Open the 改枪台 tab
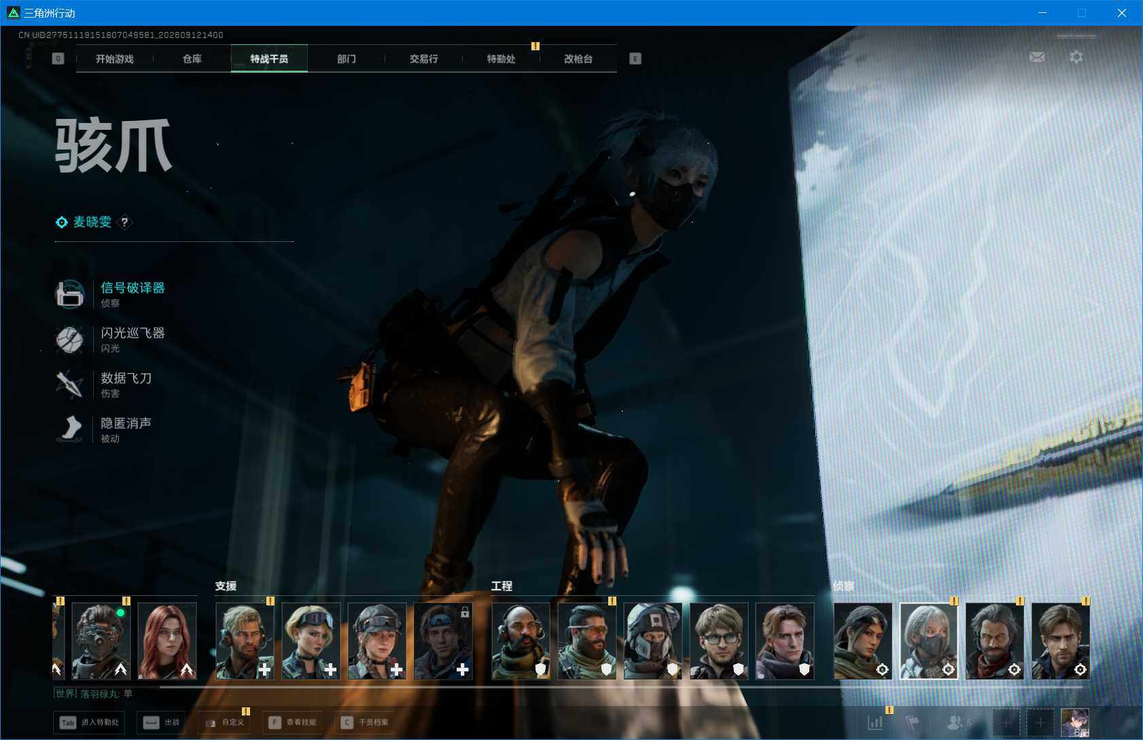 pyautogui.click(x=578, y=59)
